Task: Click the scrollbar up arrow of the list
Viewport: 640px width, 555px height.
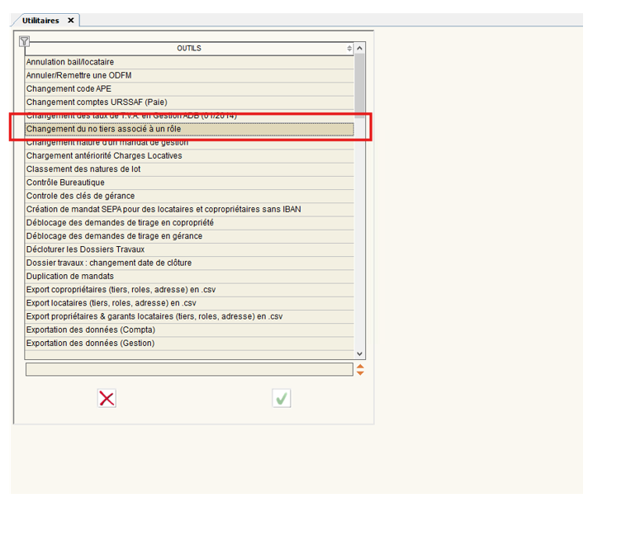Action: click(x=359, y=49)
